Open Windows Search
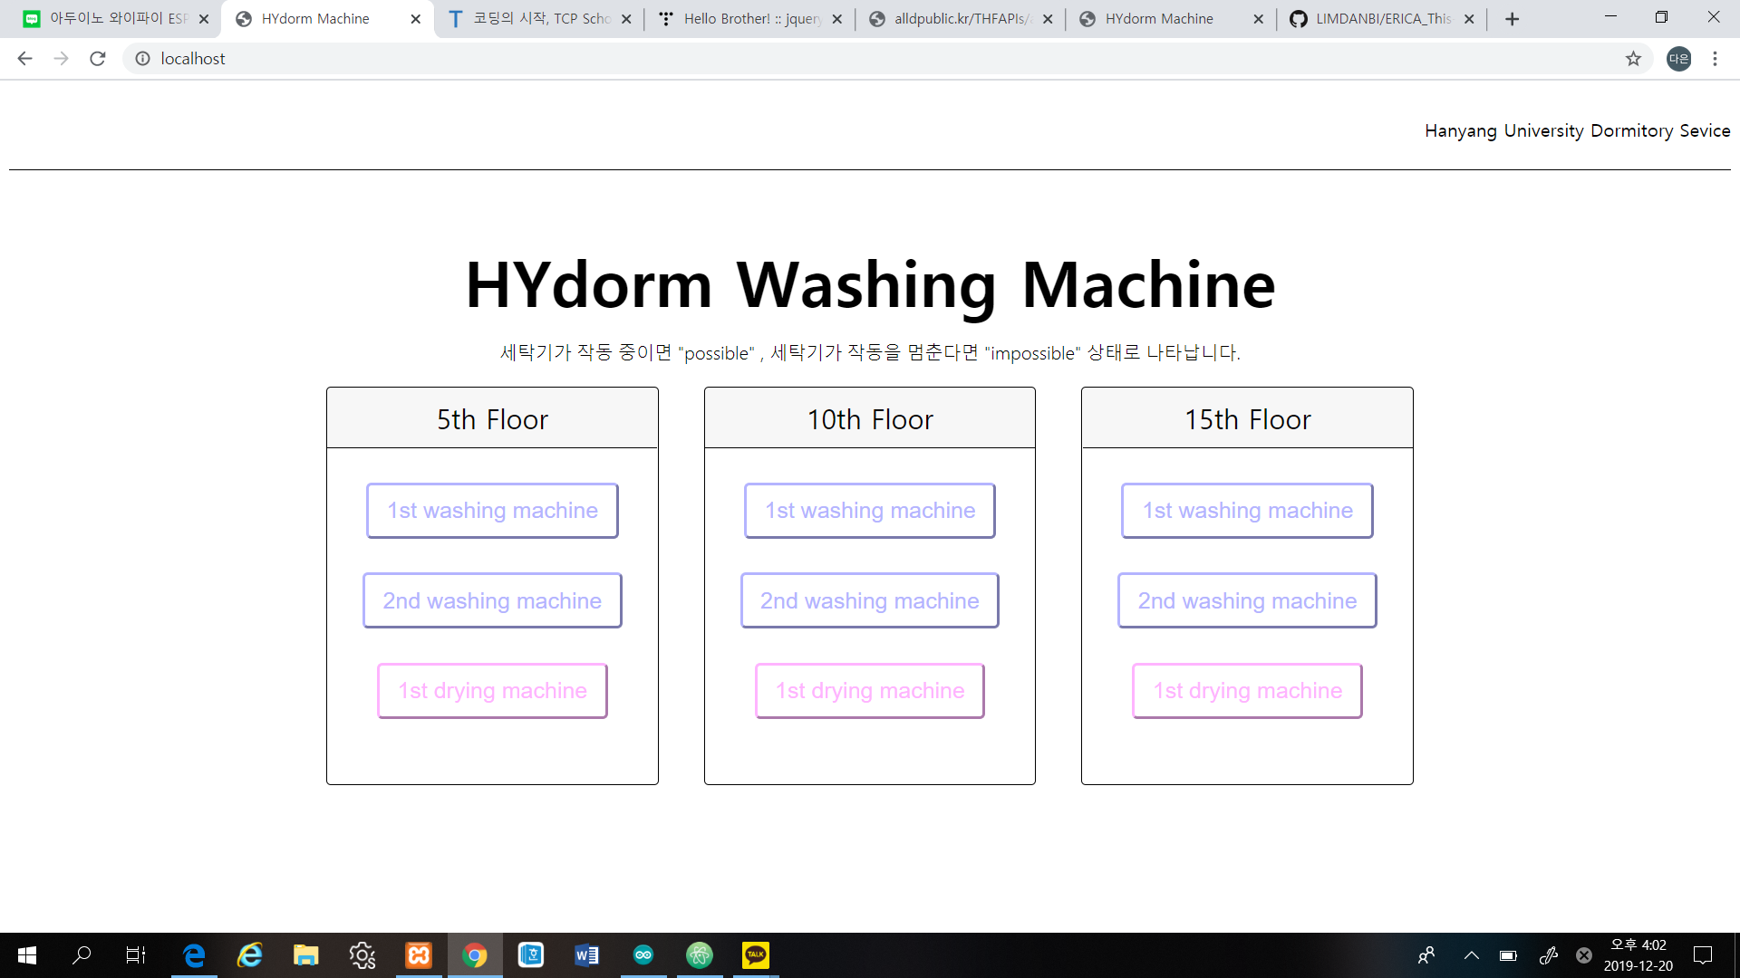Image resolution: width=1740 pixels, height=978 pixels. point(82,955)
